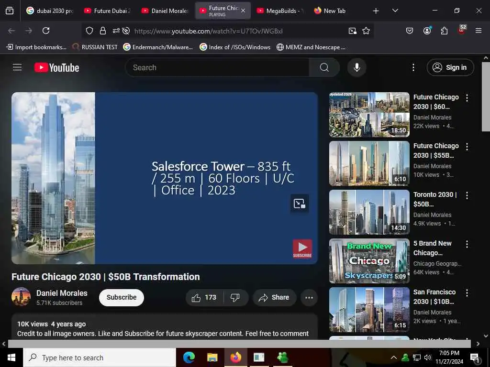The width and height of the screenshot is (490, 367).
Task: Like the video with thumbs up
Action: point(204,297)
